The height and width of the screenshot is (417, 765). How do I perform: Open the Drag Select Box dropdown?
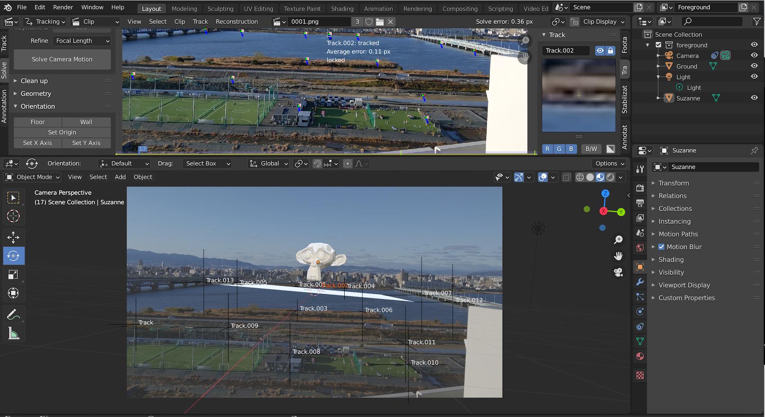point(207,164)
